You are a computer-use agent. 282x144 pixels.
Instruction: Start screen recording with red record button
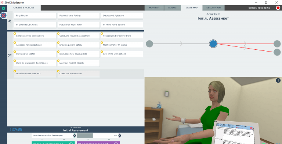pyautogui.click(x=278, y=8)
